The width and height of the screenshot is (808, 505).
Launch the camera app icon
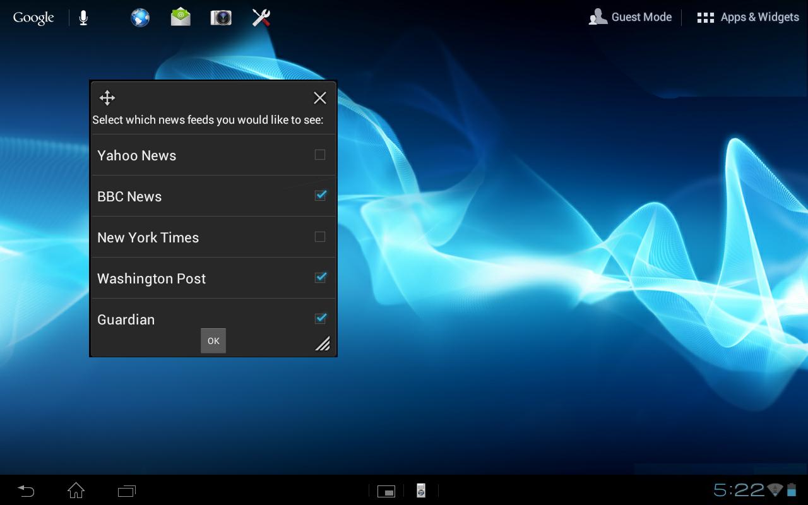point(221,18)
